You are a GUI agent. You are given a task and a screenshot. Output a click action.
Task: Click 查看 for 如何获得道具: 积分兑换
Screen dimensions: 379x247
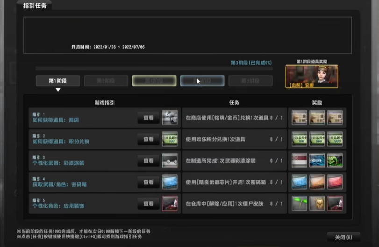click(x=149, y=139)
